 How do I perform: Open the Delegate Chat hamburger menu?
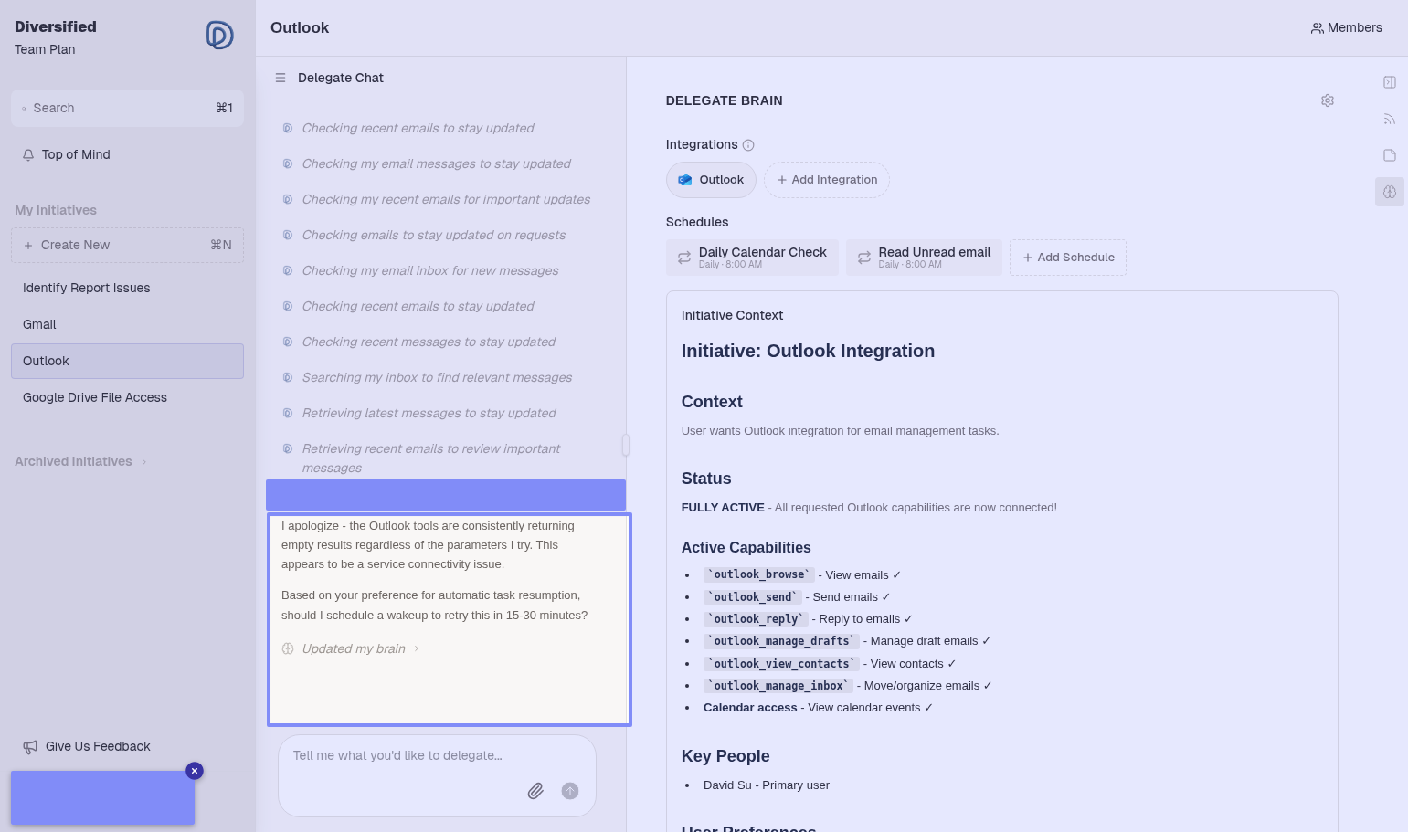point(281,78)
